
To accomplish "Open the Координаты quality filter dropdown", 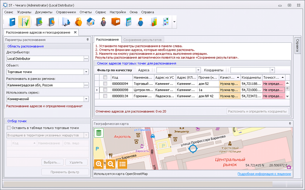I will tap(272, 70).
